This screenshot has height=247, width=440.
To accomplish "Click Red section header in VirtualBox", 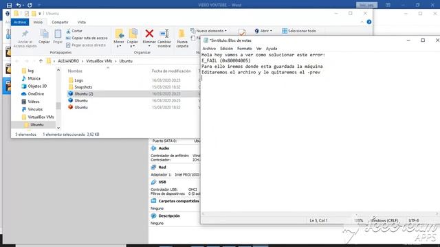I will tap(162, 167).
